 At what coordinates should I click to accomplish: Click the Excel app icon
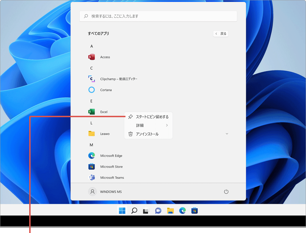pyautogui.click(x=92, y=112)
